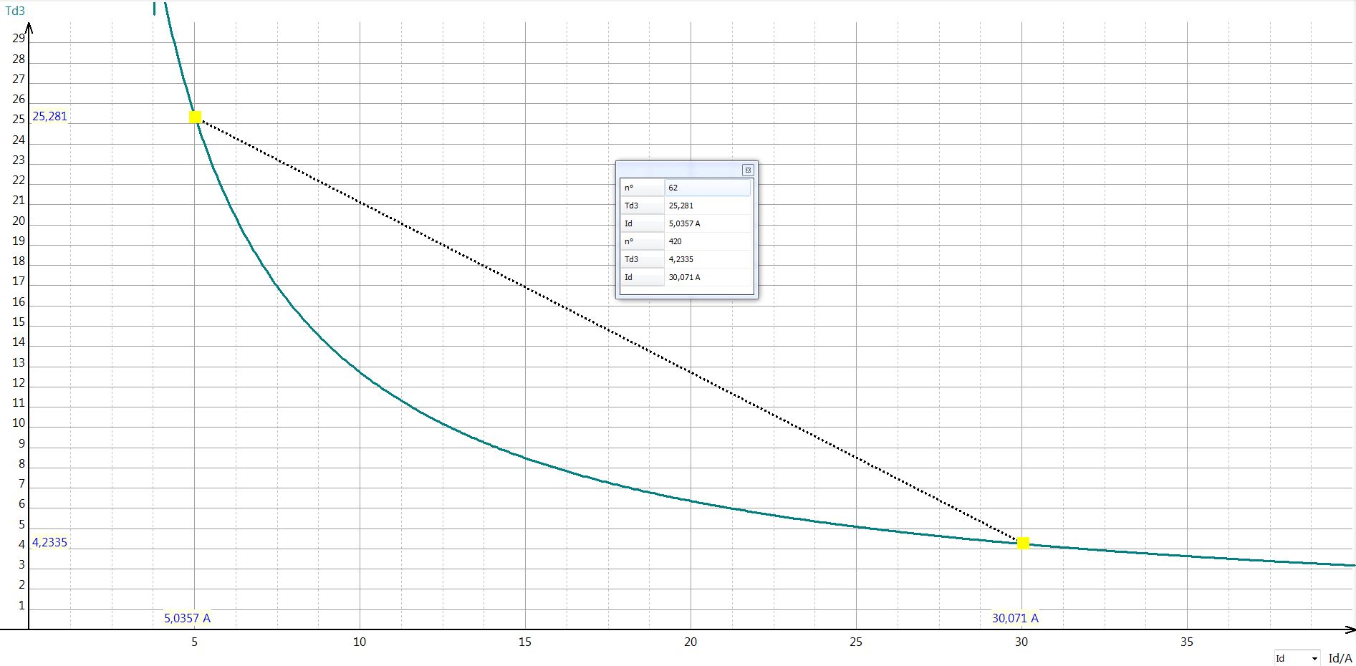This screenshot has height=666, width=1356.
Task: Click the blue 4,2335 label on Y axis
Action: [49, 542]
